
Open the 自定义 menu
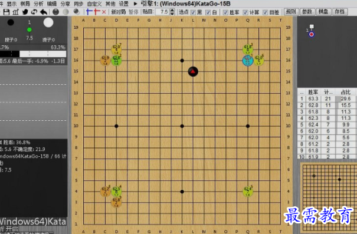coord(94,4)
